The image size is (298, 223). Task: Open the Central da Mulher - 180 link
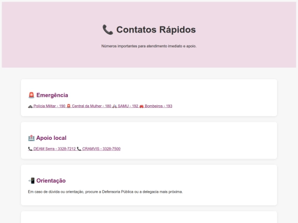pyautogui.click(x=89, y=106)
